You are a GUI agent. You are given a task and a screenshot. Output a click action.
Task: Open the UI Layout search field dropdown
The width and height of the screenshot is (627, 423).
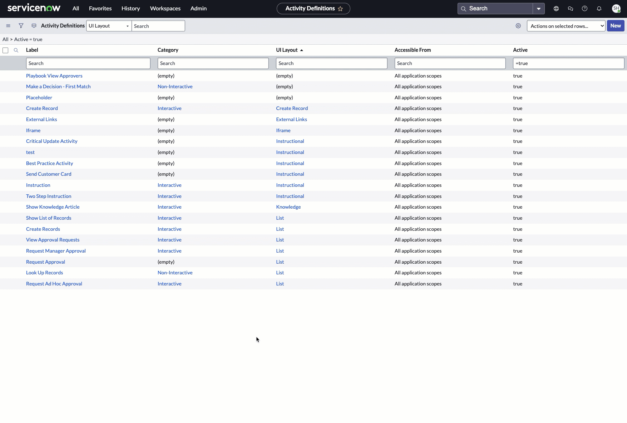pyautogui.click(x=109, y=26)
